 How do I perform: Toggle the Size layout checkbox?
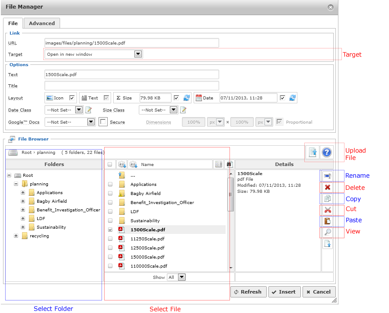(x=176, y=98)
